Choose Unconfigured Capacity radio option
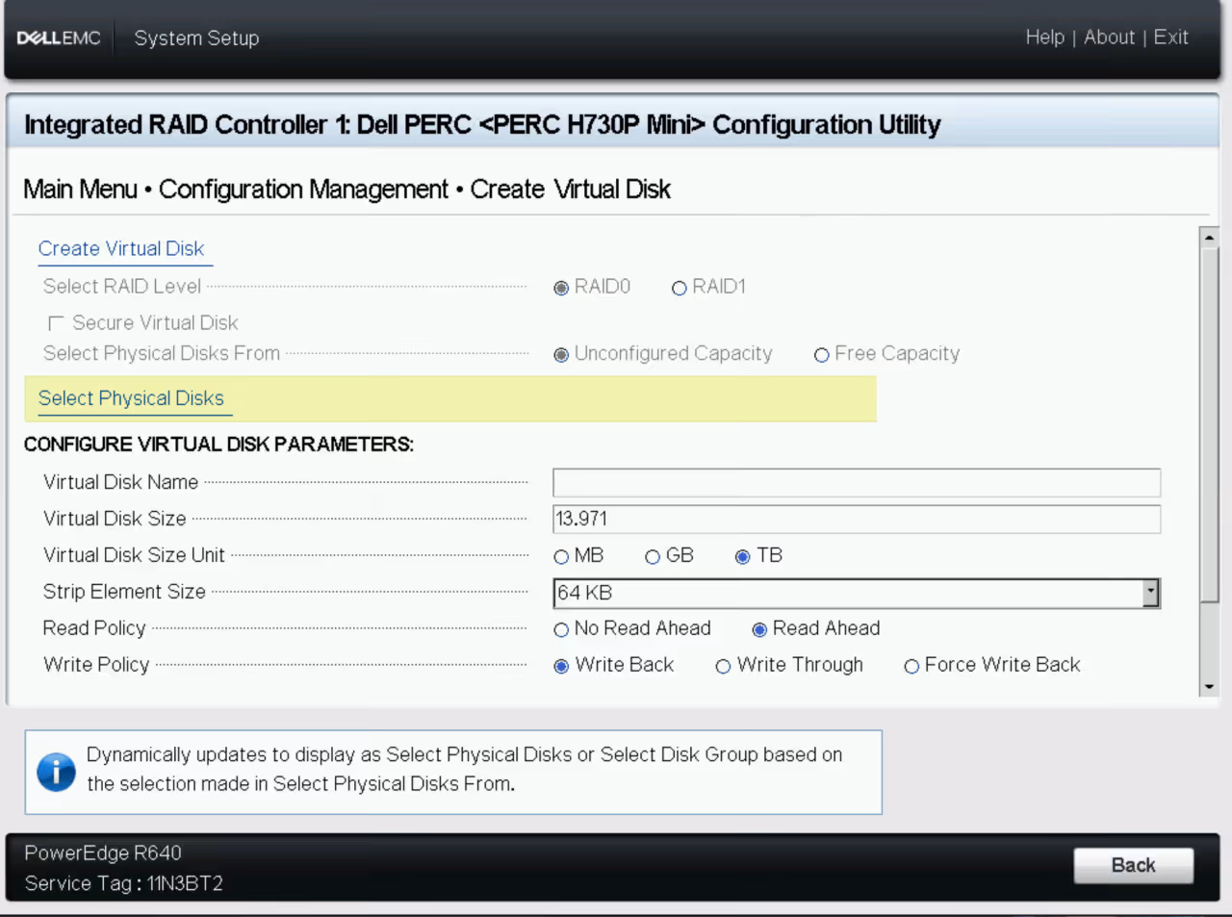This screenshot has height=917, width=1232. click(x=561, y=355)
